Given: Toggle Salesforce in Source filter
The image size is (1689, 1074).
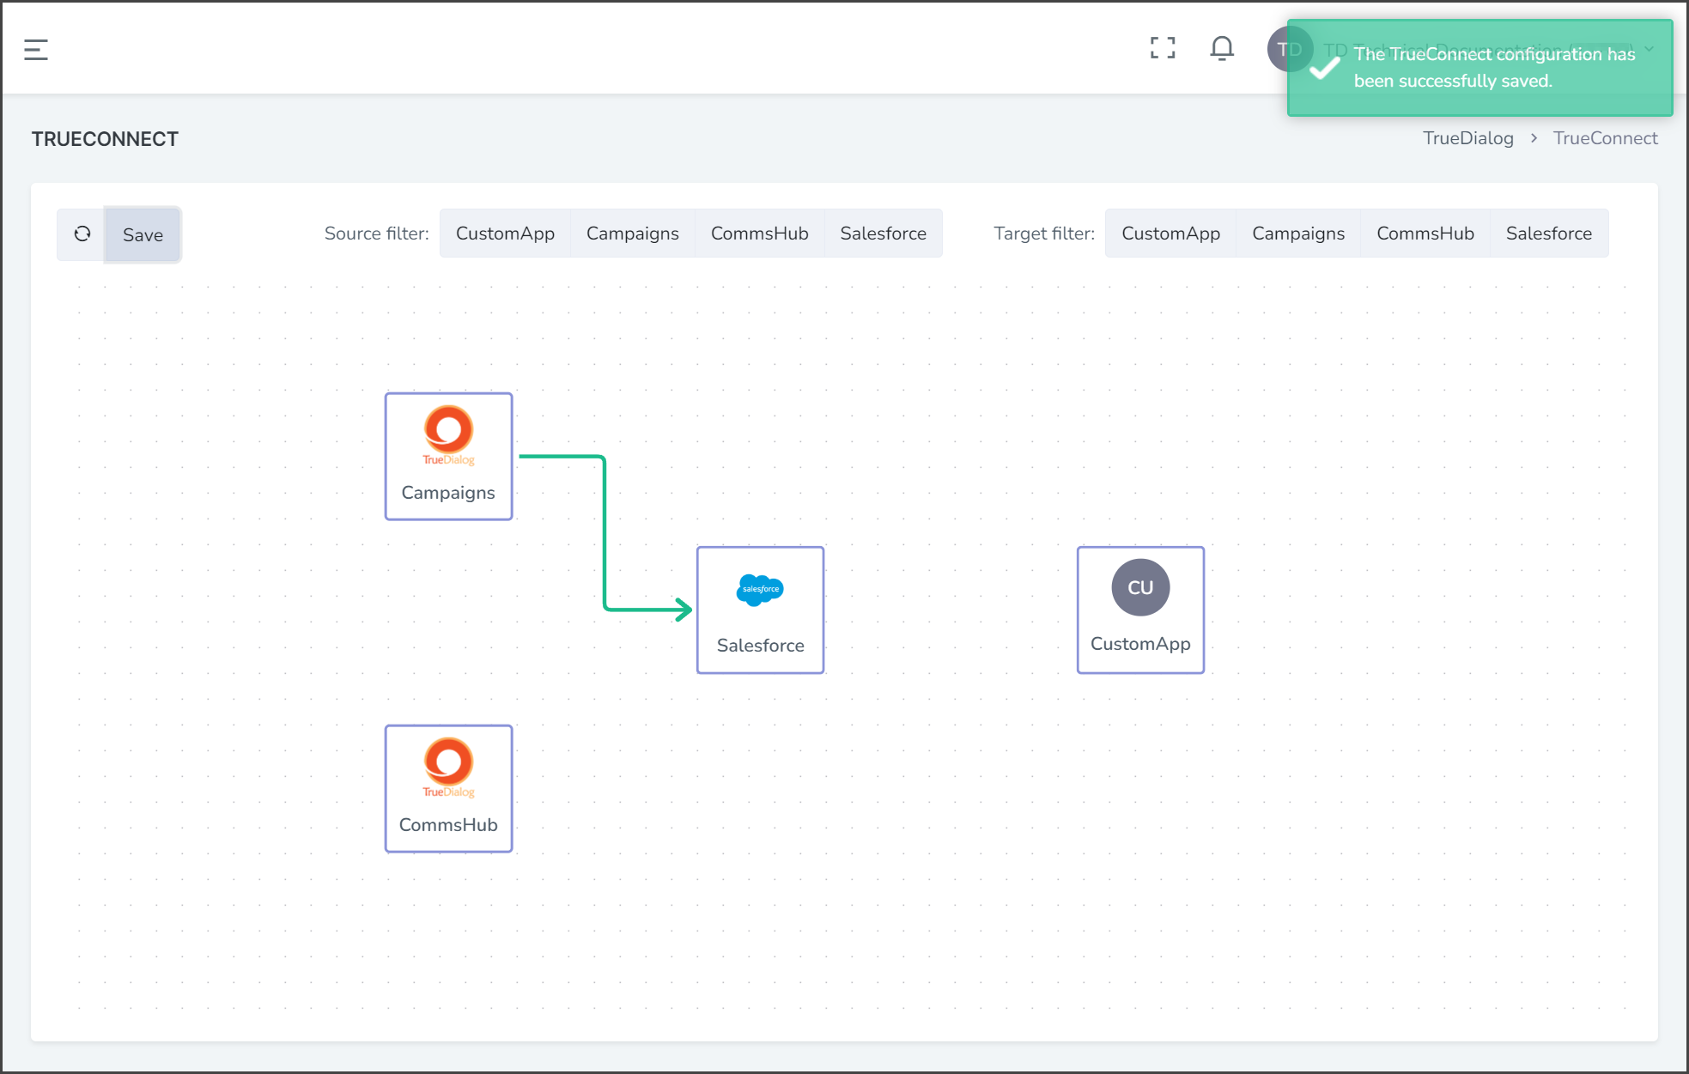Looking at the screenshot, I should point(883,233).
